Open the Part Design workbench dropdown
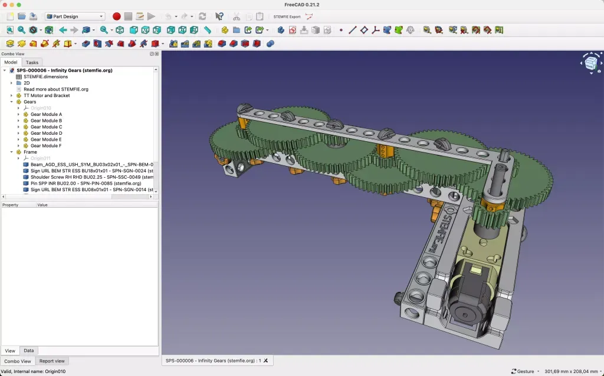The image size is (604, 376). pyautogui.click(x=75, y=16)
